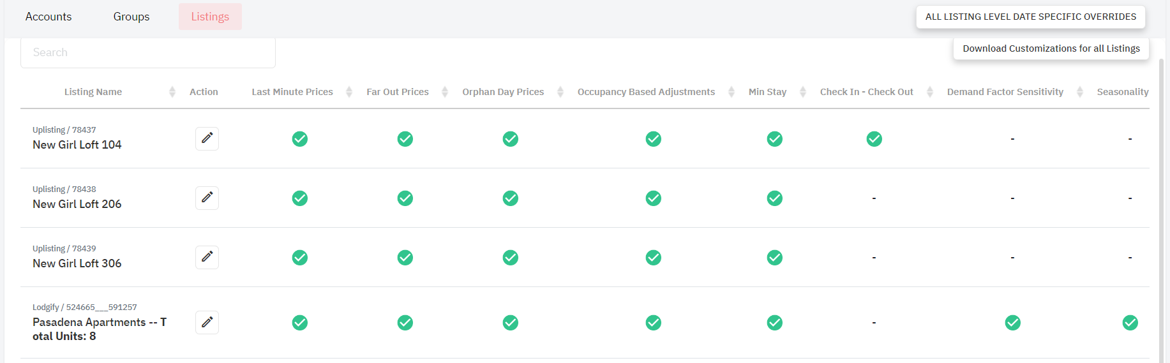
Task: Sort by Listing Name column arrows
Action: point(172,92)
